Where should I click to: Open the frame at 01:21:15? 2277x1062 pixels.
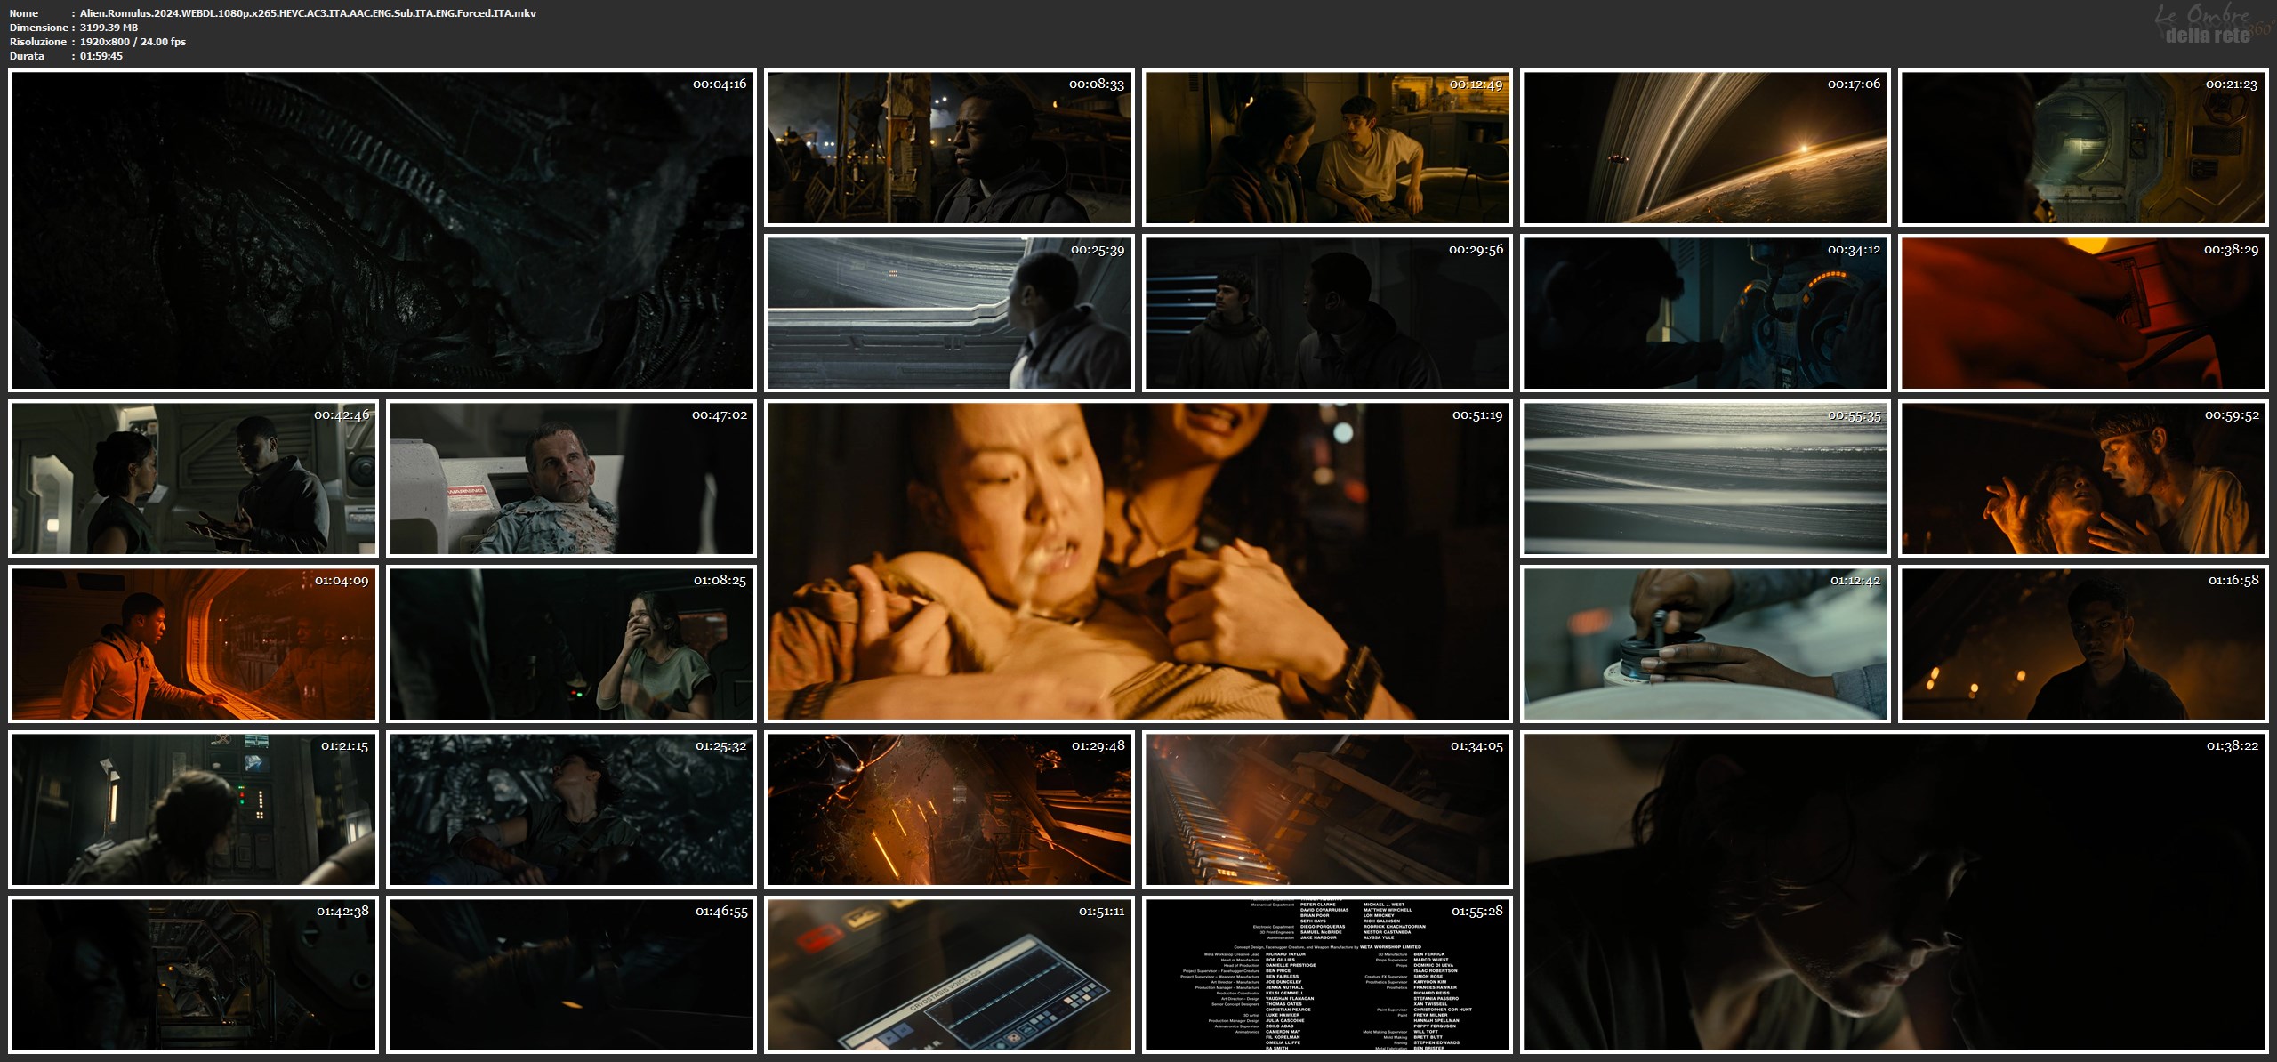click(x=193, y=809)
